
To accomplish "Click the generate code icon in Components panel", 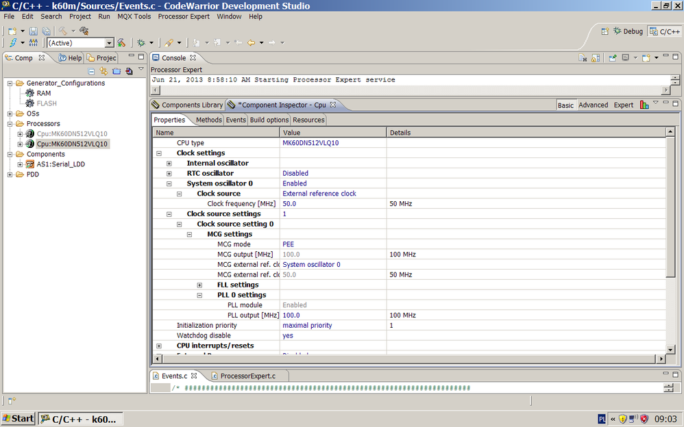I will click(129, 71).
